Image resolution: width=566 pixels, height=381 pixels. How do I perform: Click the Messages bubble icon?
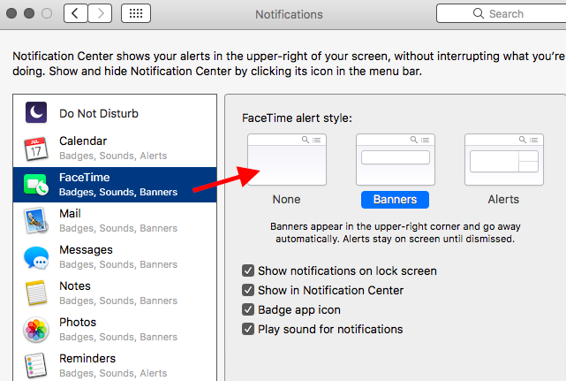[36, 257]
